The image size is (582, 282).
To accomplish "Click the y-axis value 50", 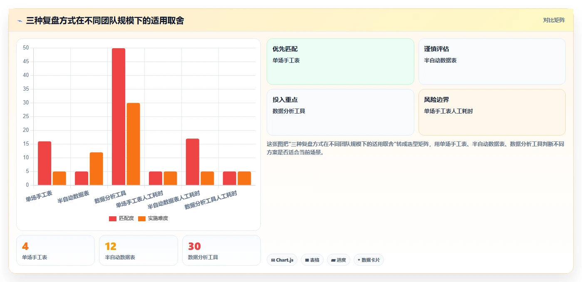I will point(26,48).
